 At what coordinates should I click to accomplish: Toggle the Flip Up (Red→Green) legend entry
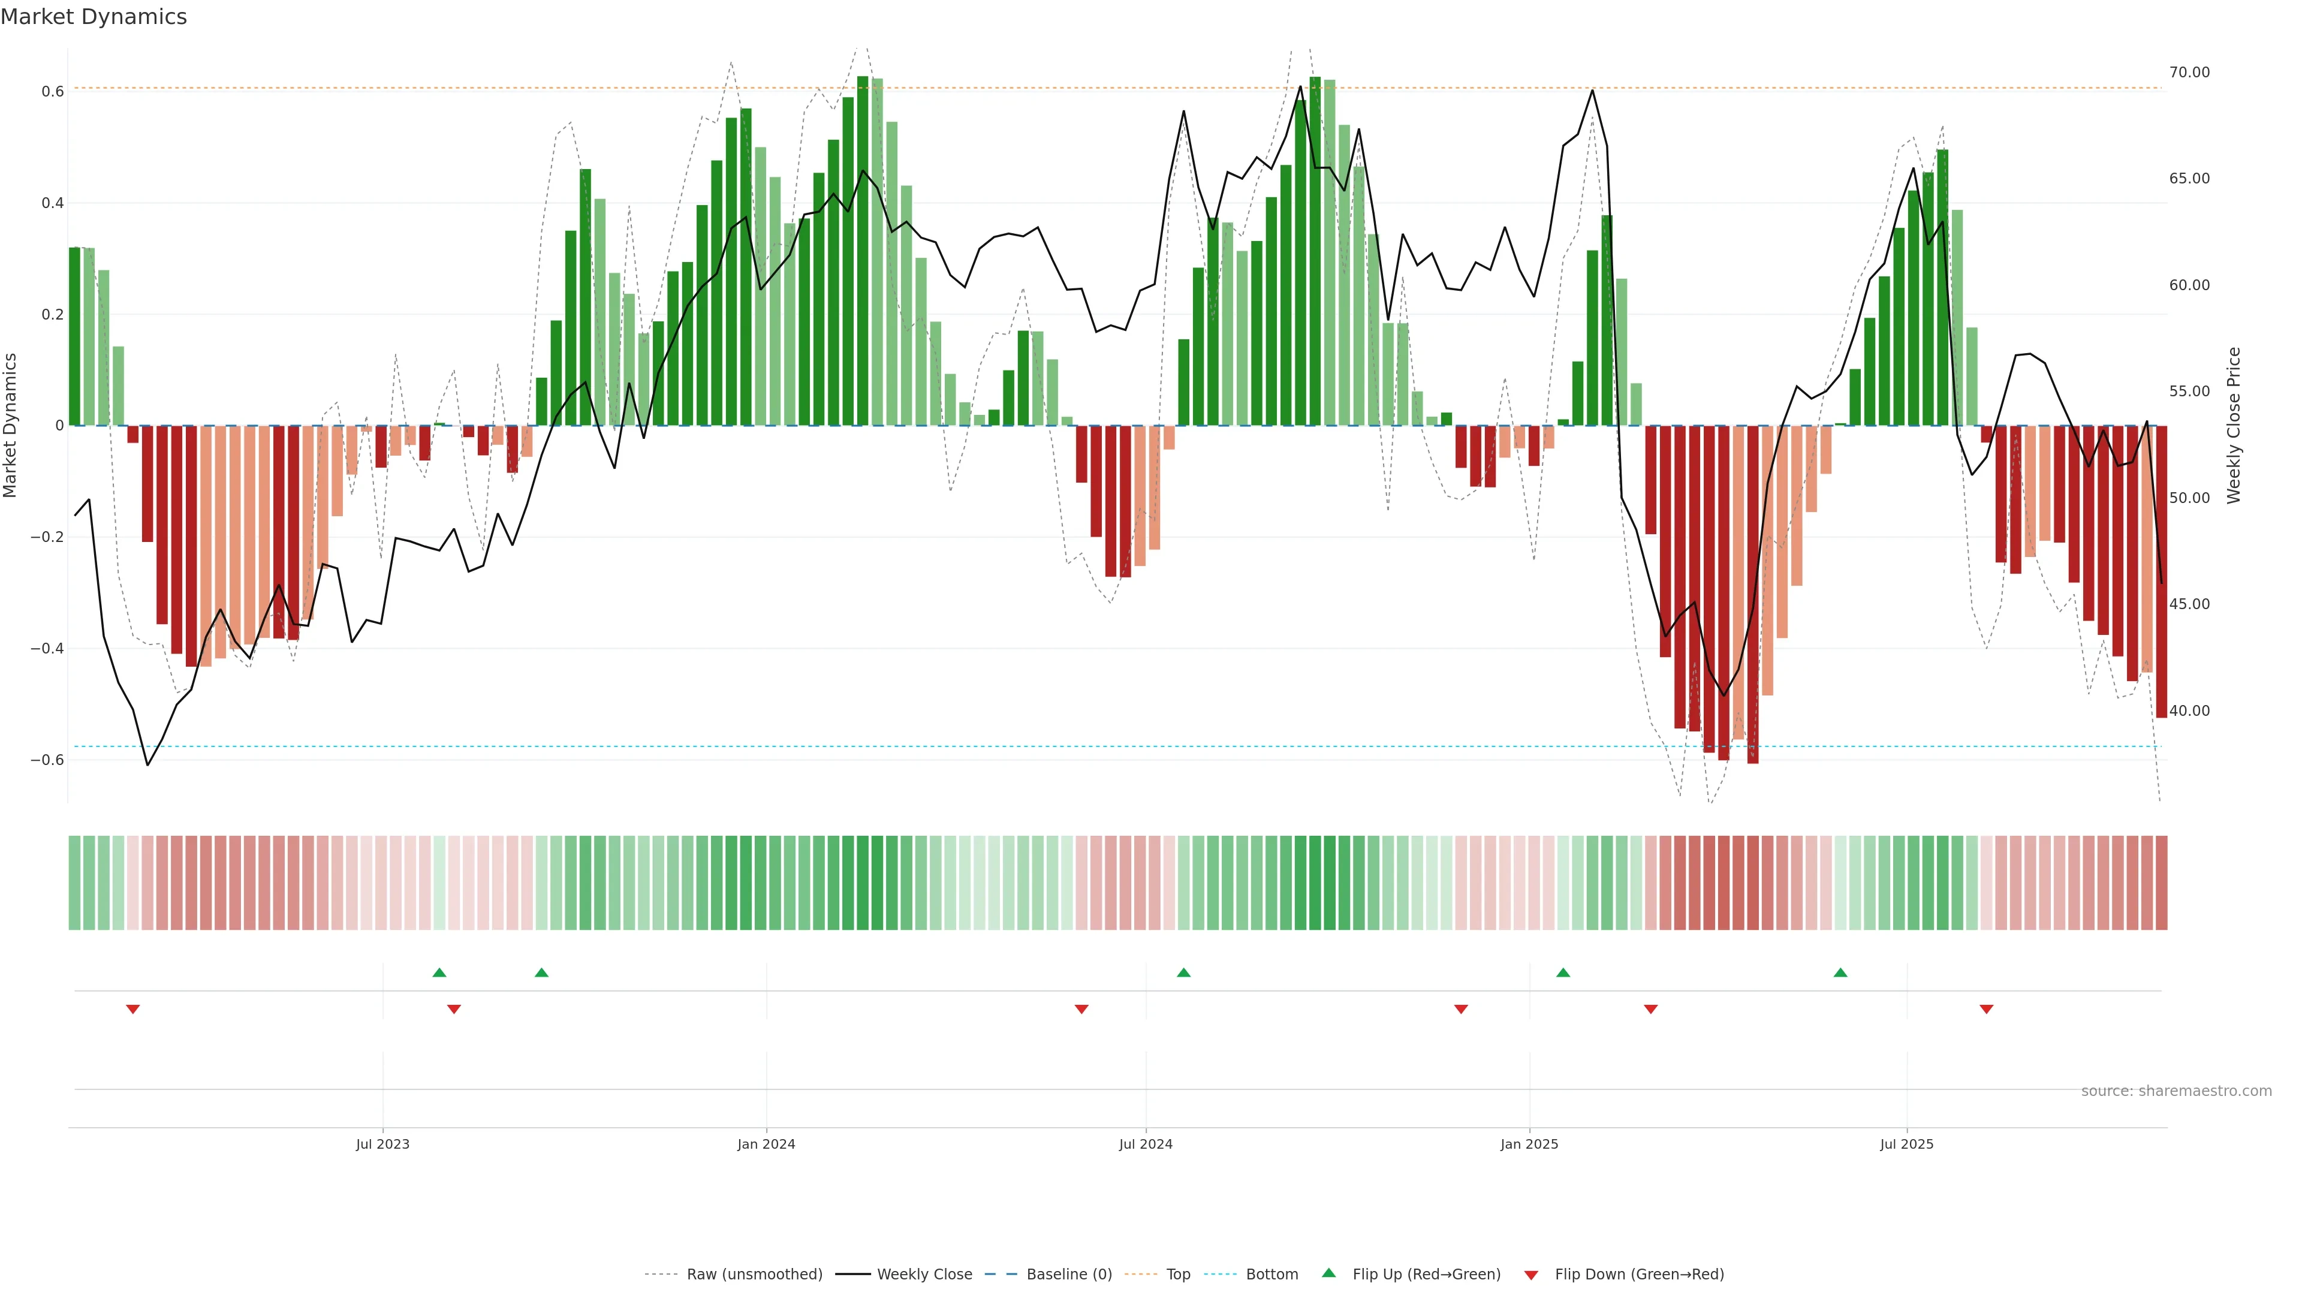(x=1426, y=1275)
